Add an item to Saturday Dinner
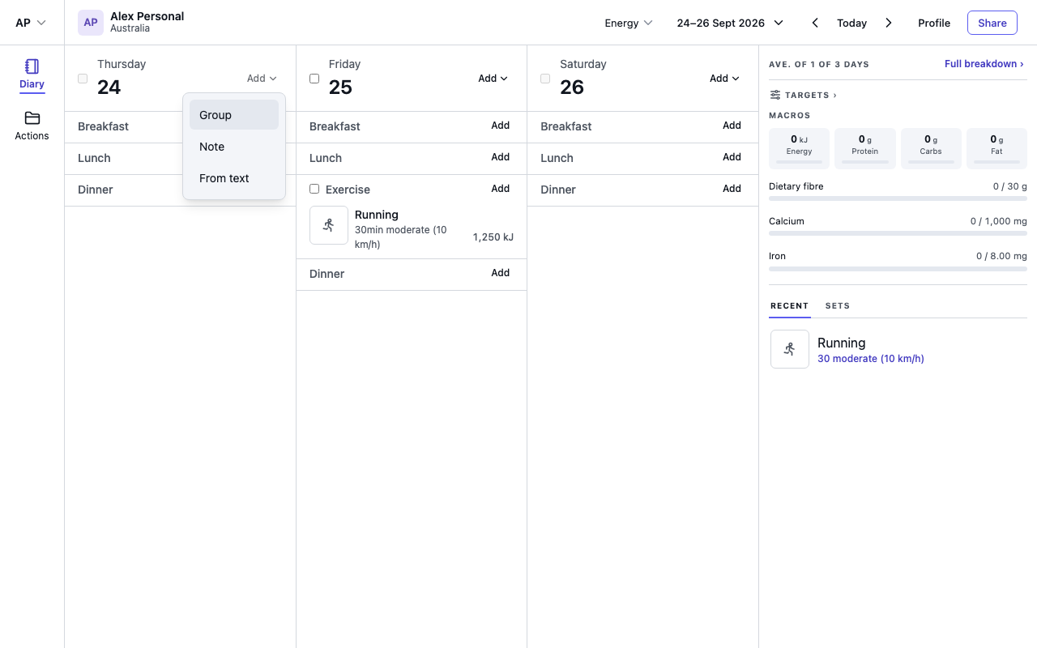This screenshot has height=648, width=1037. coord(732,189)
